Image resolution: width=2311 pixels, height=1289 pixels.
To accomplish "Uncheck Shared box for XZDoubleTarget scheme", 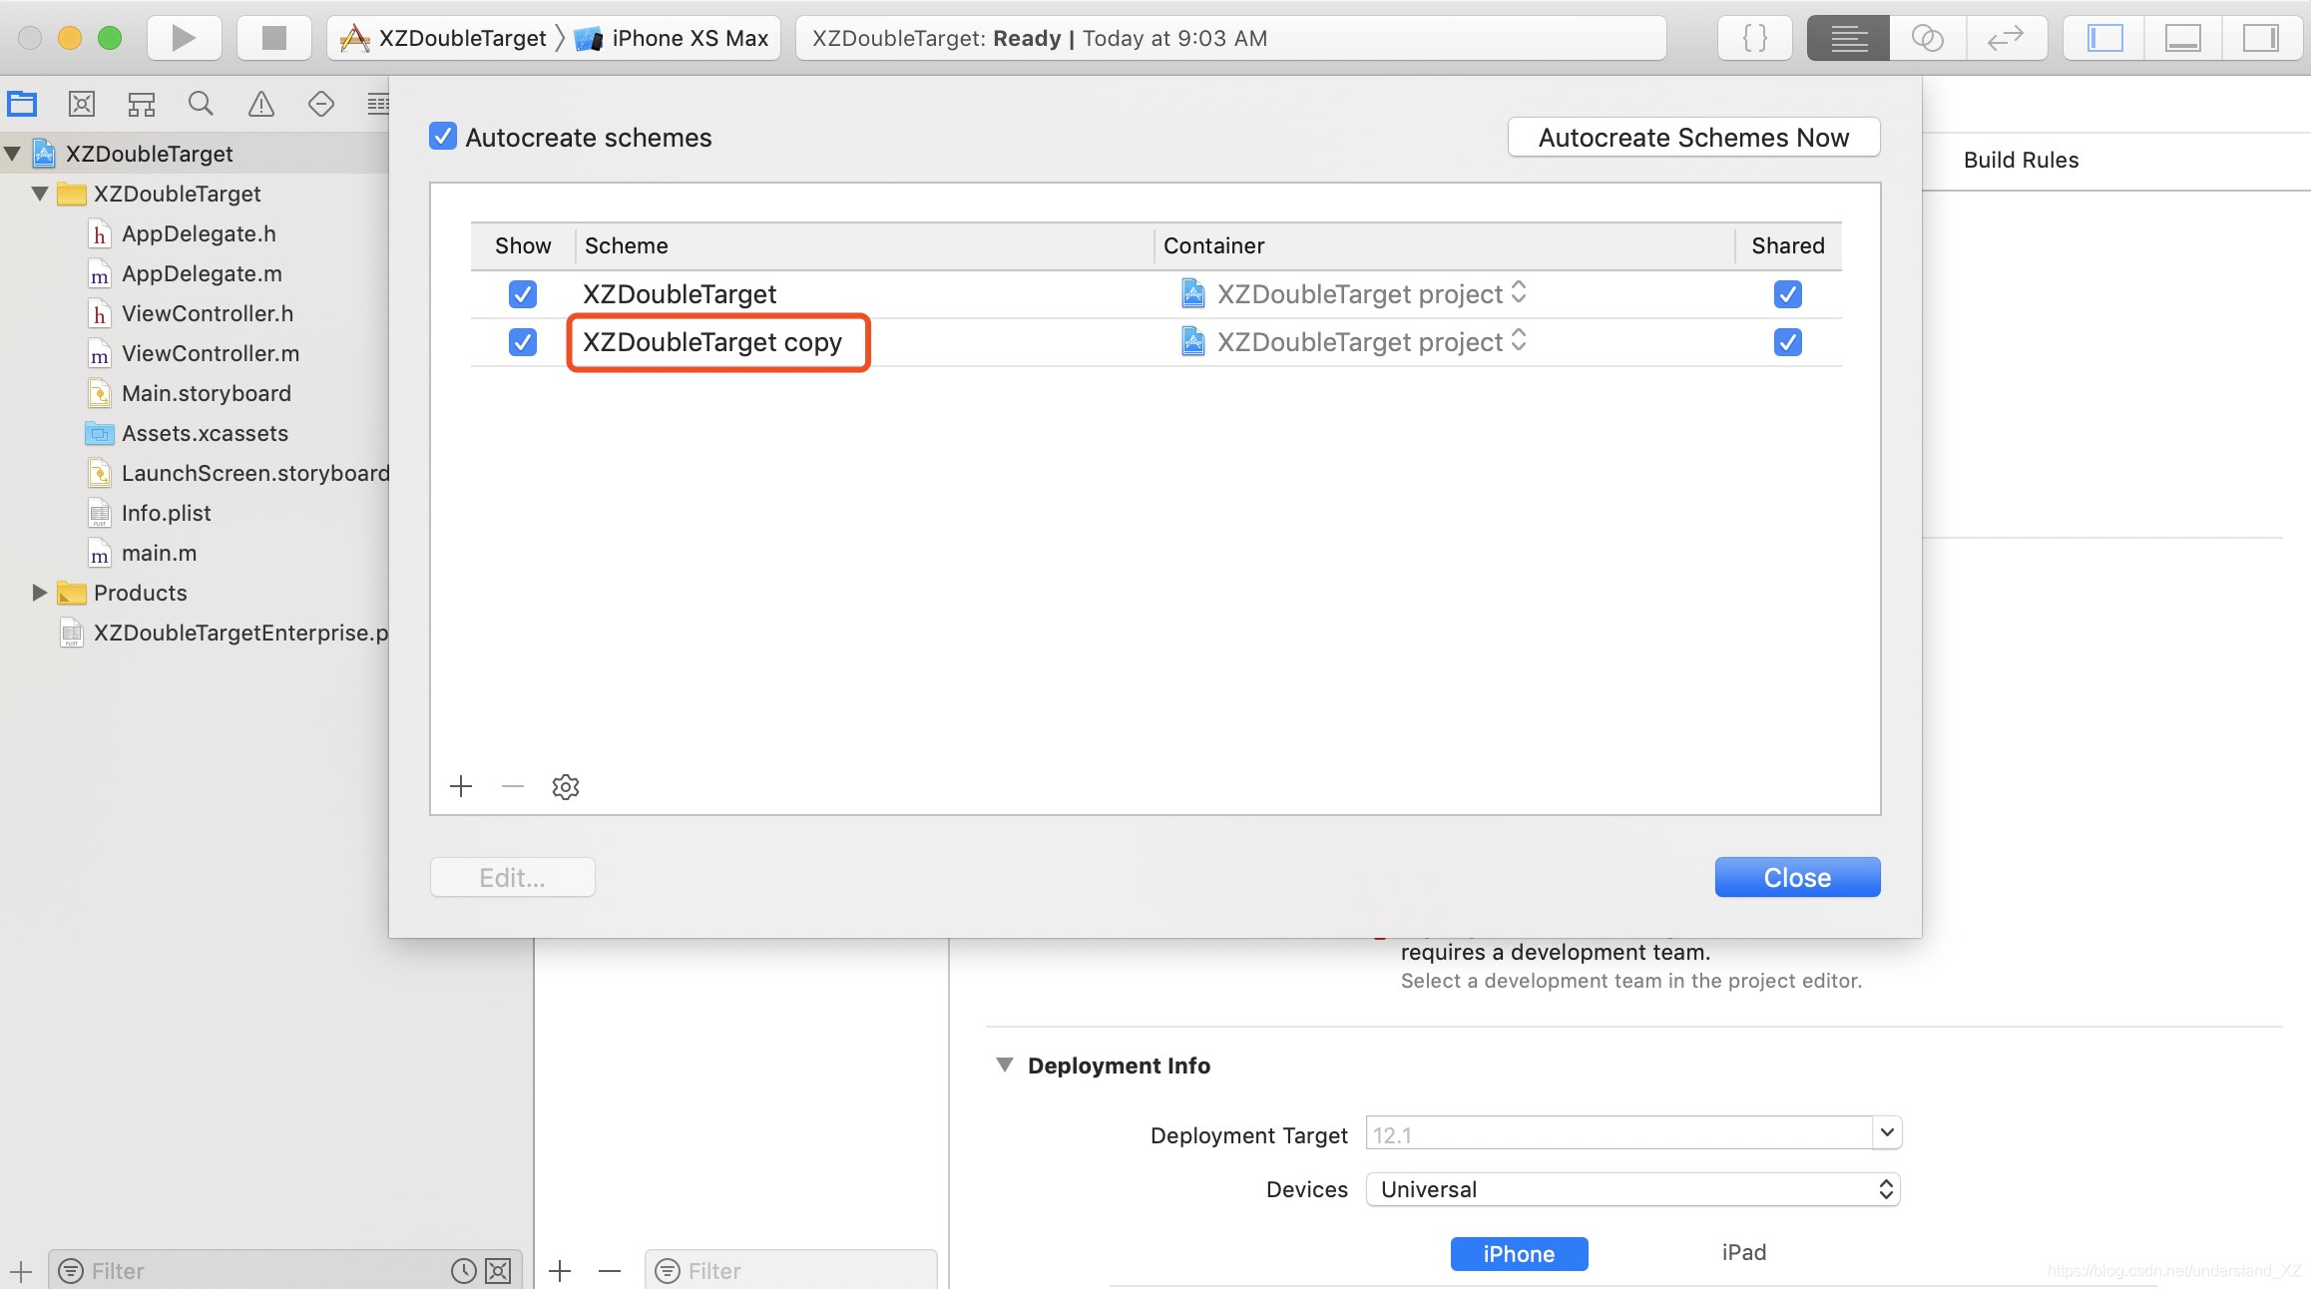I will tap(1787, 294).
